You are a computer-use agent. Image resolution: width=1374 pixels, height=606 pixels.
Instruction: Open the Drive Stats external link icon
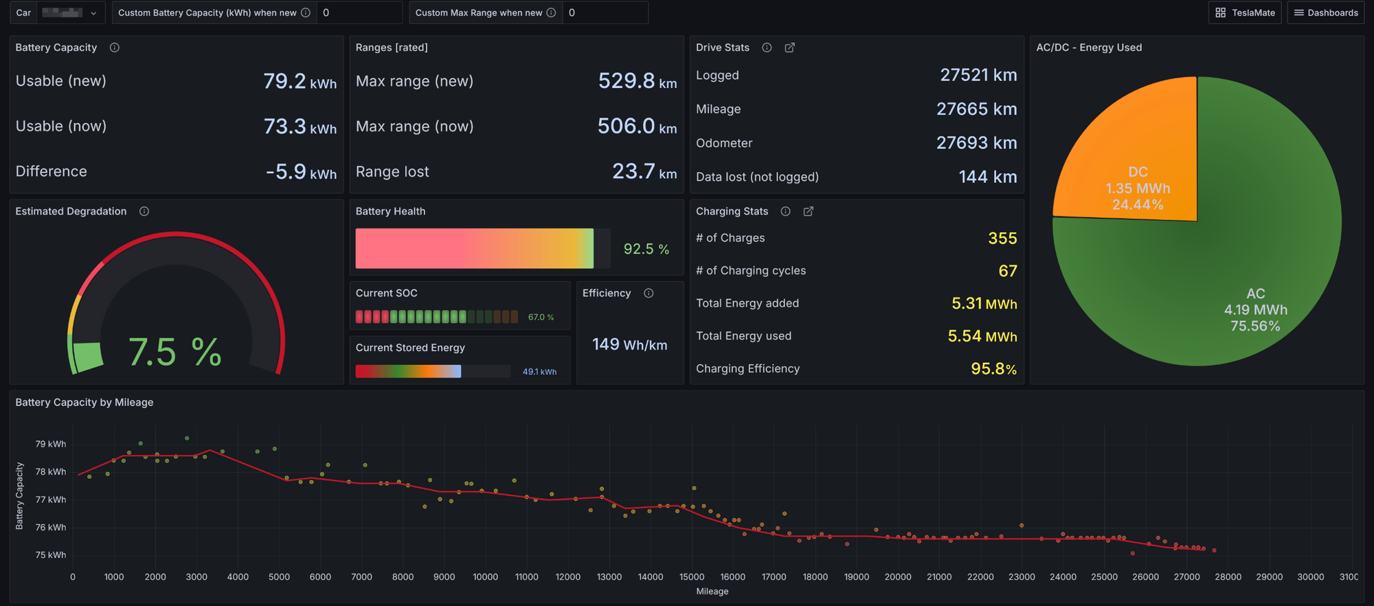click(x=790, y=47)
